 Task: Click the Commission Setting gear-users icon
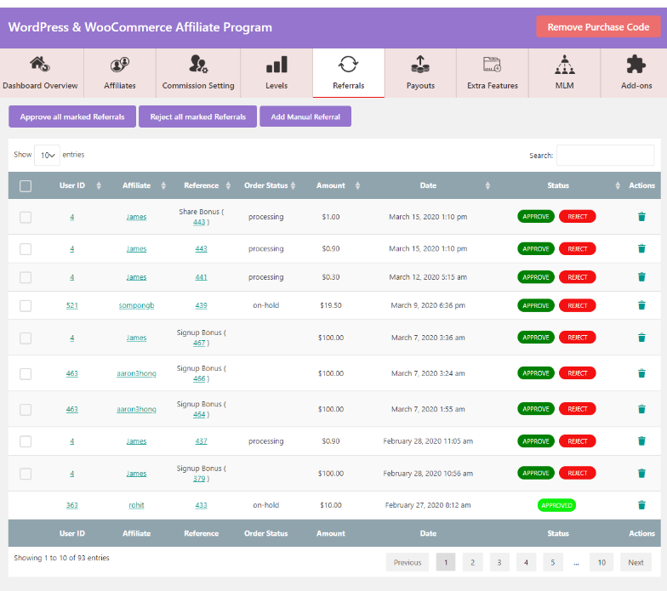pos(198,65)
